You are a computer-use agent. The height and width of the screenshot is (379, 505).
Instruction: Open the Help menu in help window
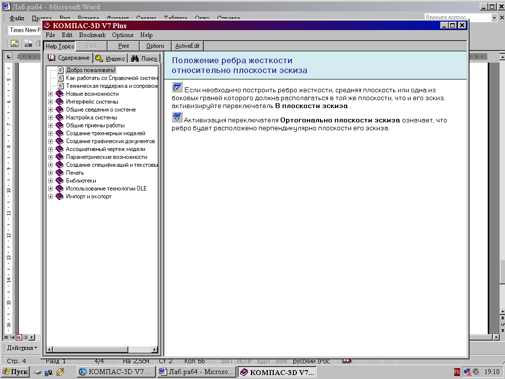(146, 35)
